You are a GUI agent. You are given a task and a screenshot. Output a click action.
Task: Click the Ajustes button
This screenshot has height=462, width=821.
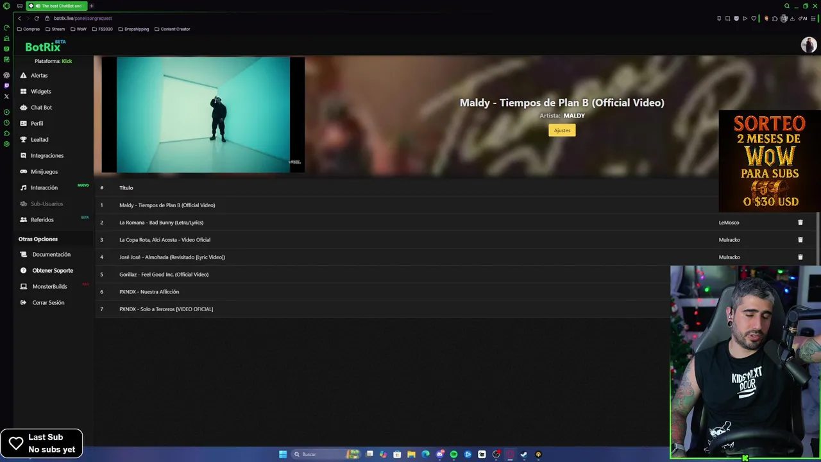coord(562,130)
